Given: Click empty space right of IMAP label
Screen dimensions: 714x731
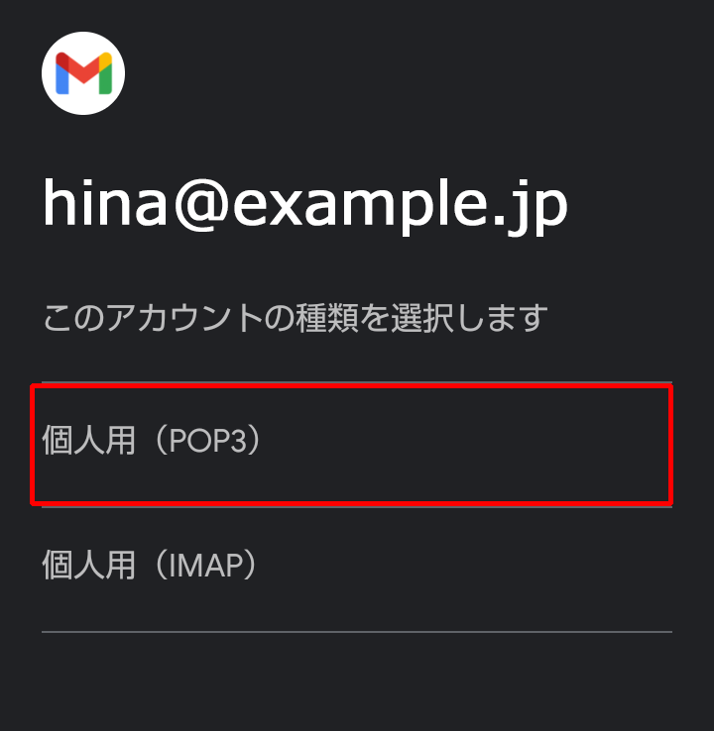Looking at the screenshot, I should click(467, 570).
